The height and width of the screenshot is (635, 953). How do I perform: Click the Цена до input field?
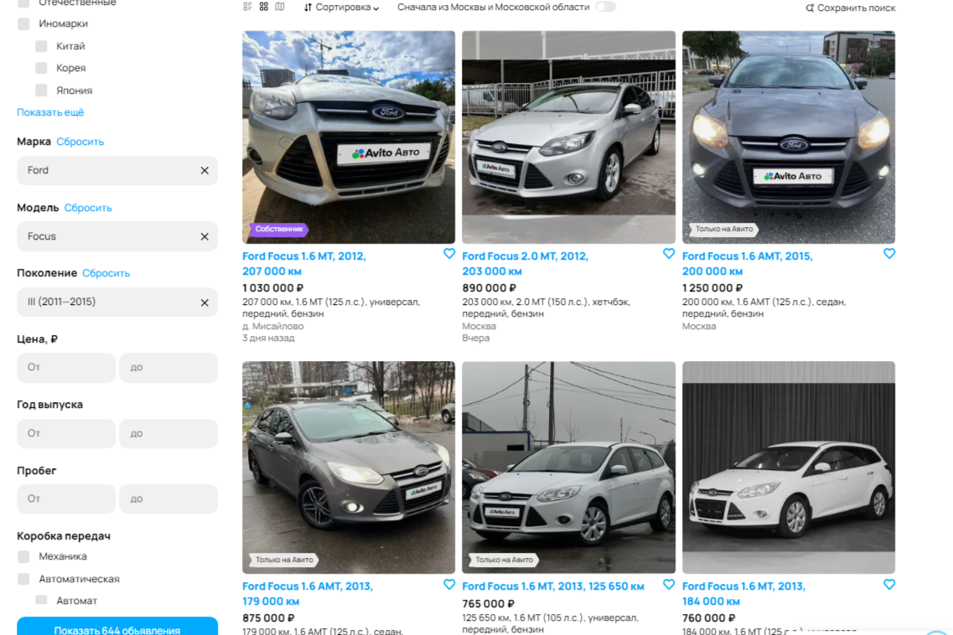pos(169,368)
